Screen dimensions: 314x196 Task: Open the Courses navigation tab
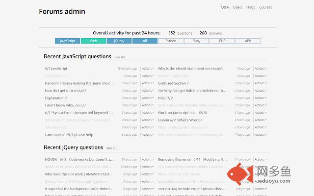tap(265, 7)
